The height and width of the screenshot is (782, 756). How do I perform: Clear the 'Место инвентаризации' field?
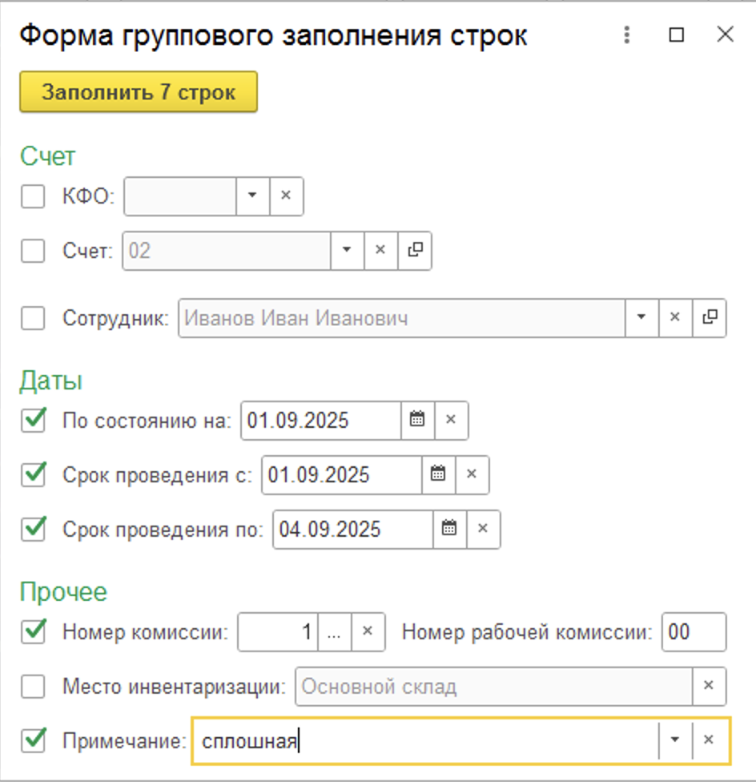(x=709, y=687)
